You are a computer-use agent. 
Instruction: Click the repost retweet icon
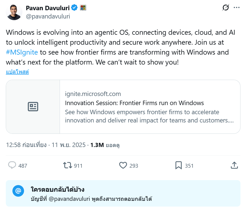coord(67,165)
